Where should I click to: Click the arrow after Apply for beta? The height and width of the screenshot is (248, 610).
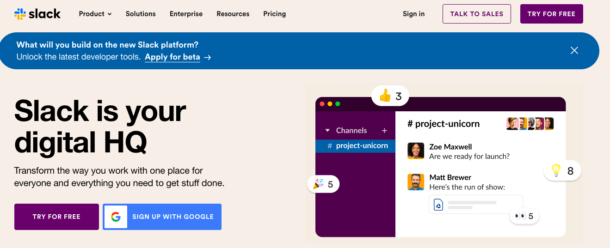tap(208, 57)
